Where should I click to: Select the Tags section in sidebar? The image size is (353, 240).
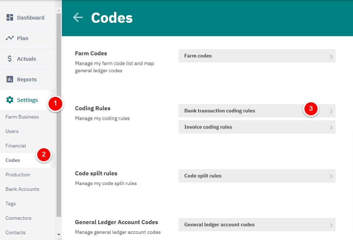[x=10, y=203]
